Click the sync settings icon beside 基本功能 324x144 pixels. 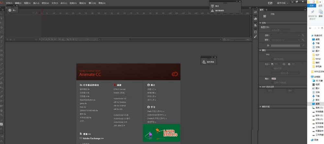pos(270,3)
